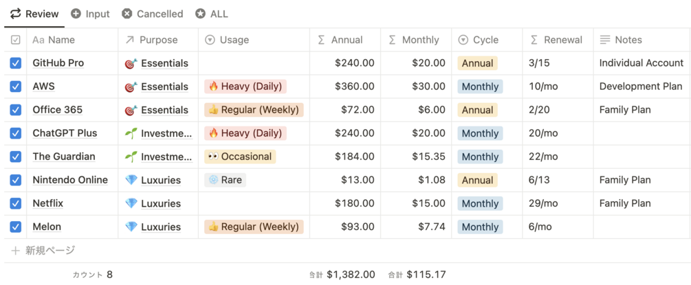Image resolution: width=691 pixels, height=285 pixels.
Task: Click the plus icon beside 新規ページ
Action: pos(15,251)
